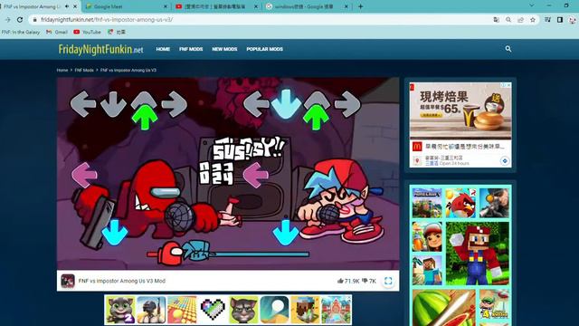The width and height of the screenshot is (579, 326).
Task: Open the Chrome profile avatar
Action: [573, 20]
